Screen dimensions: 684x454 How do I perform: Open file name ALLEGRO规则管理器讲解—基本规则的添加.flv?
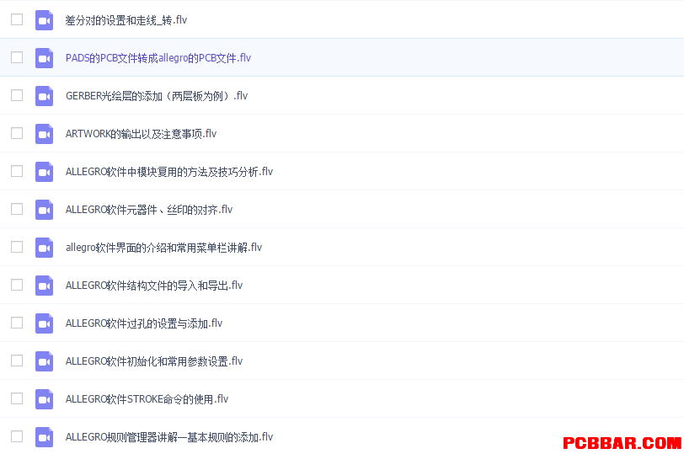point(169,437)
